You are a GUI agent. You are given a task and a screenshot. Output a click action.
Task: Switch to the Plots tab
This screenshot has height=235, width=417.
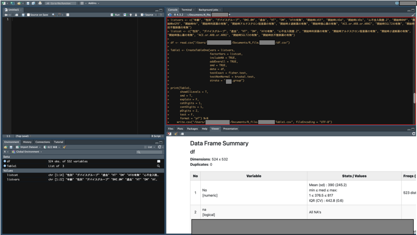180,129
